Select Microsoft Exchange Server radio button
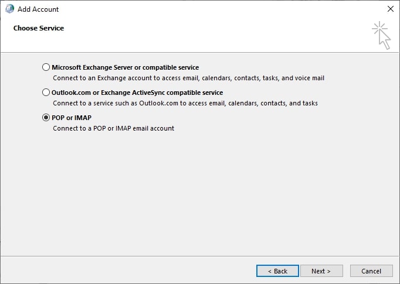Viewport: 400px width, 284px height. coord(46,67)
